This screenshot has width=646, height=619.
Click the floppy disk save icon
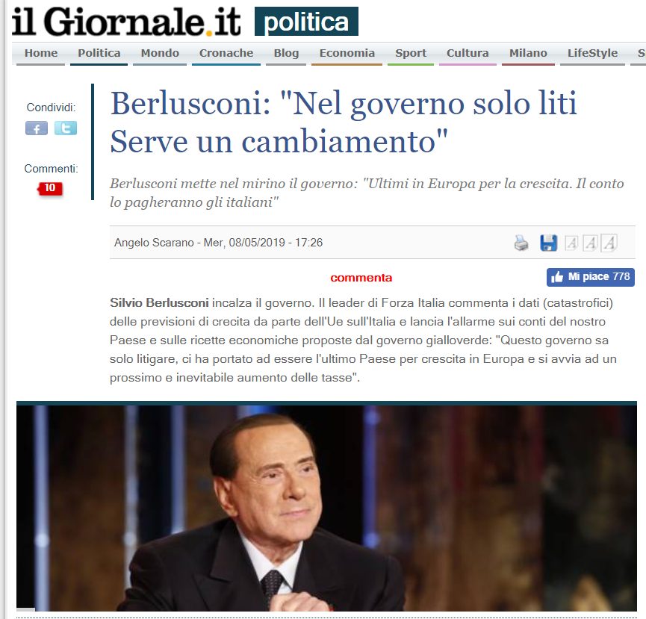tap(548, 243)
